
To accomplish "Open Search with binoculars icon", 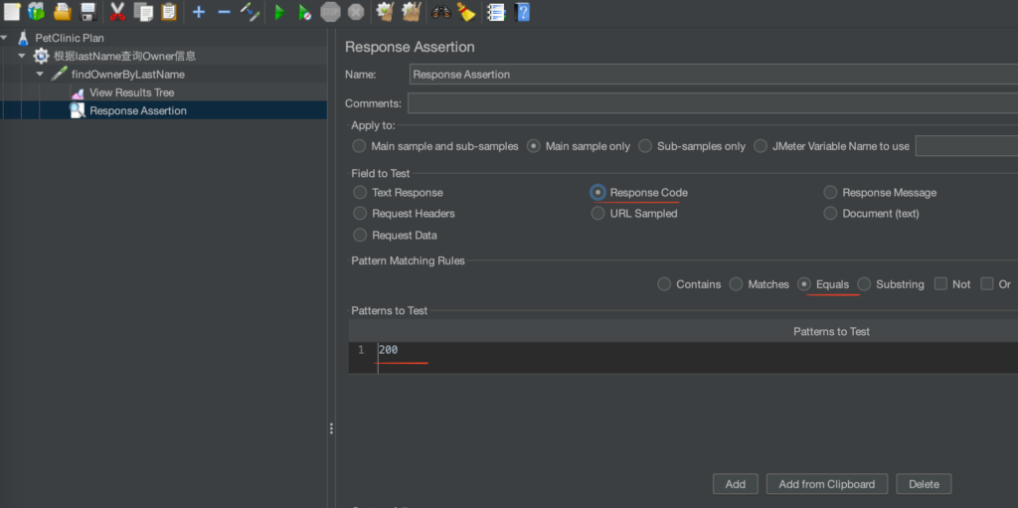I will [x=440, y=12].
